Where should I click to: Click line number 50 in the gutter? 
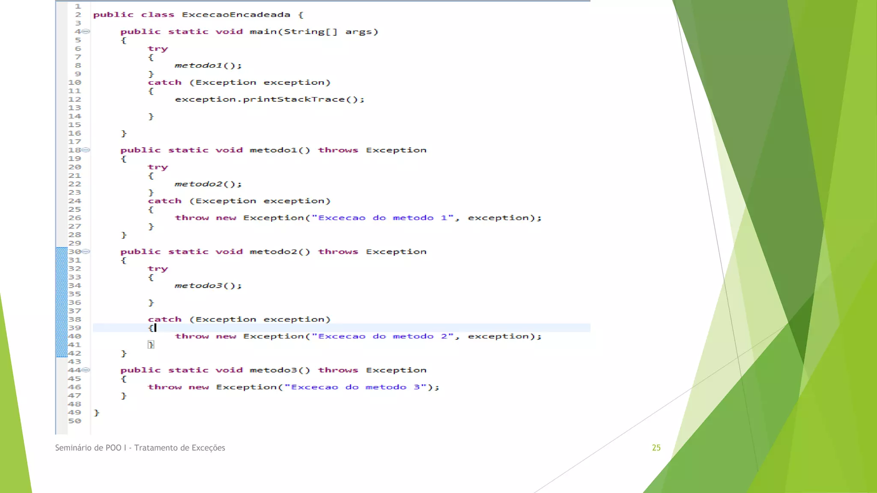[75, 421]
